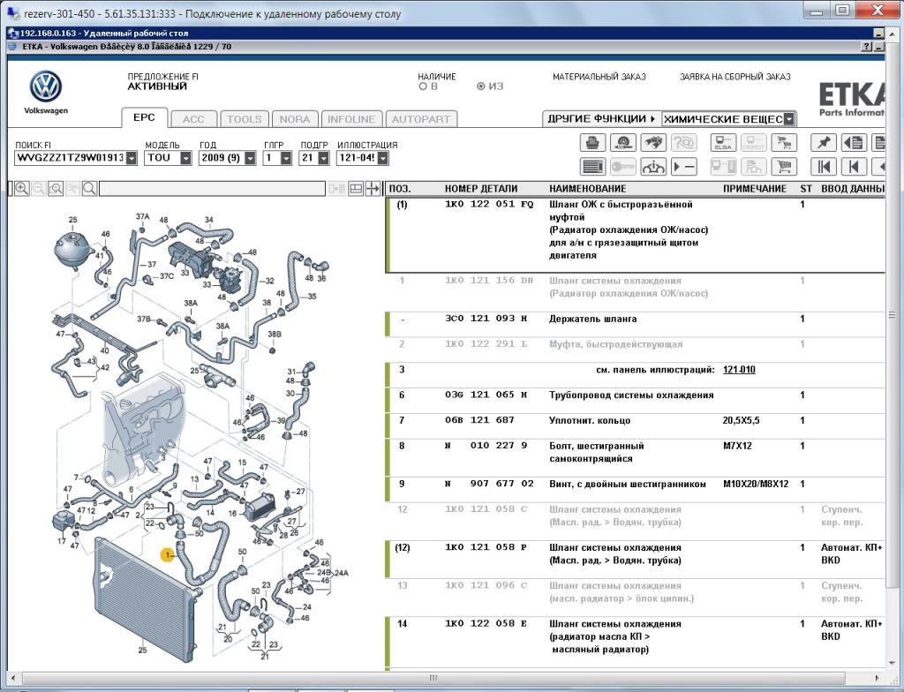Open the 121-010 illustration link
This screenshot has width=904, height=692.
click(x=739, y=370)
